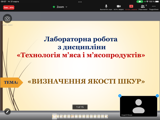Tap the red end meeting button
The height and width of the screenshot is (120, 160).
point(9,7)
